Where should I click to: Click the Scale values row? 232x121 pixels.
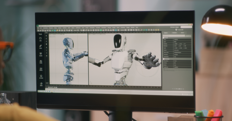pos(182,48)
